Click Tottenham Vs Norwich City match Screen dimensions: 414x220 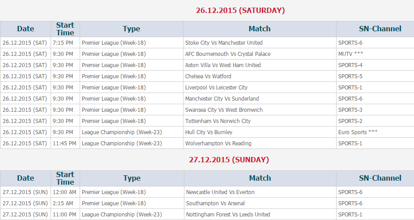point(218,121)
